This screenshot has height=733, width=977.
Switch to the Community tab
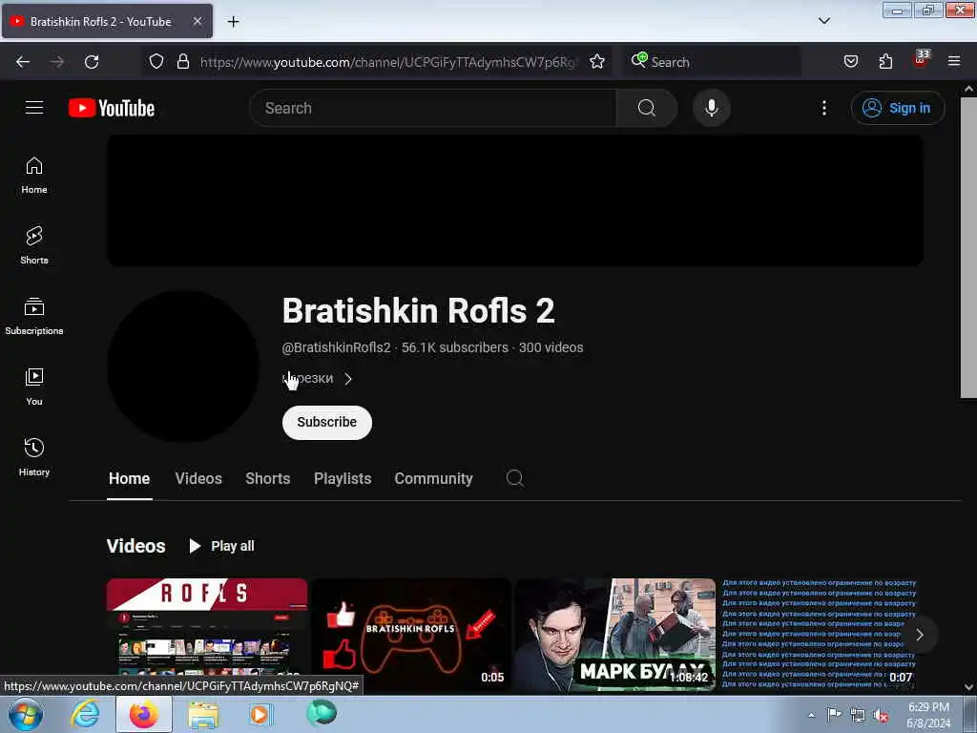[433, 478]
